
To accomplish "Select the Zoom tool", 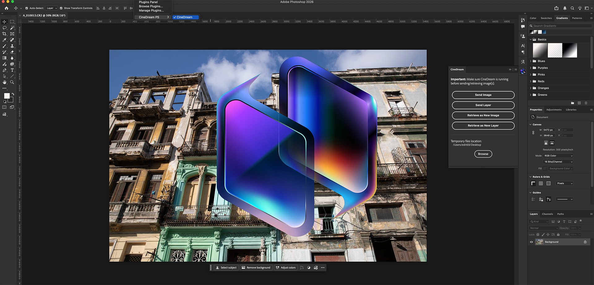I will coord(12,82).
